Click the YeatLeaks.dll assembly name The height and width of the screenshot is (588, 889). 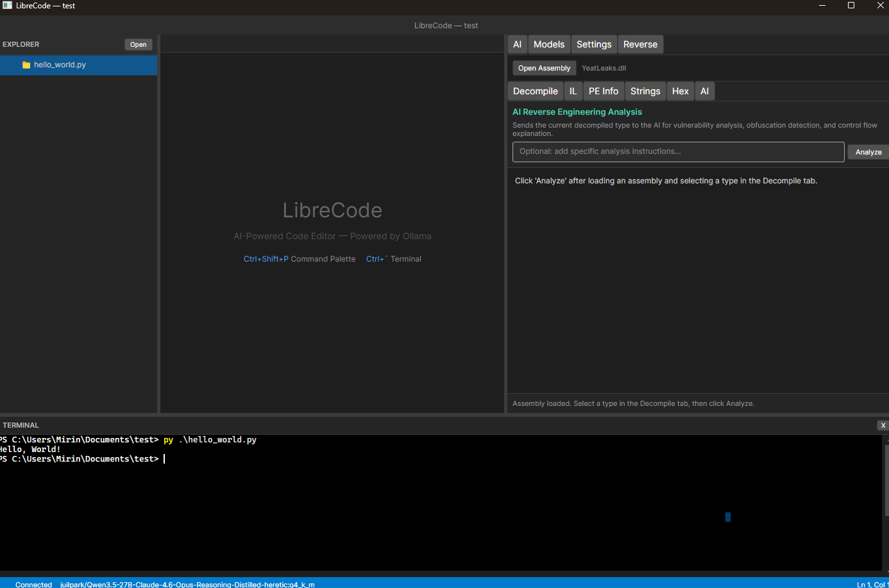[604, 68]
